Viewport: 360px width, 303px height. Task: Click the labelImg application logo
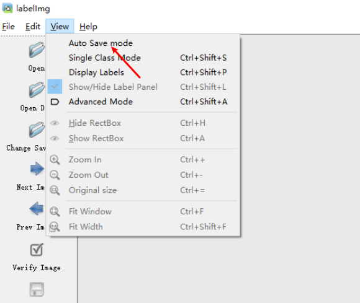tap(7, 8)
